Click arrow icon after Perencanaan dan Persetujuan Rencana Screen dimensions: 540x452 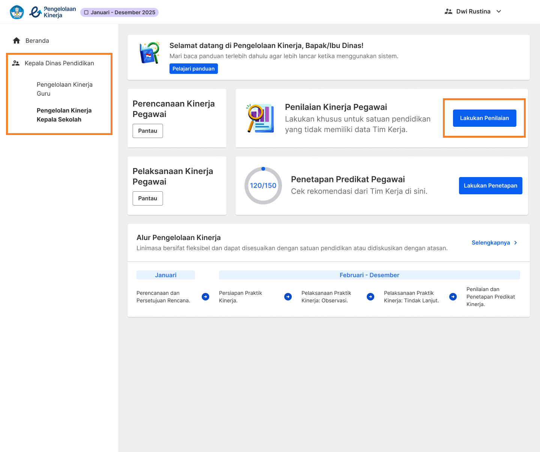tap(205, 297)
